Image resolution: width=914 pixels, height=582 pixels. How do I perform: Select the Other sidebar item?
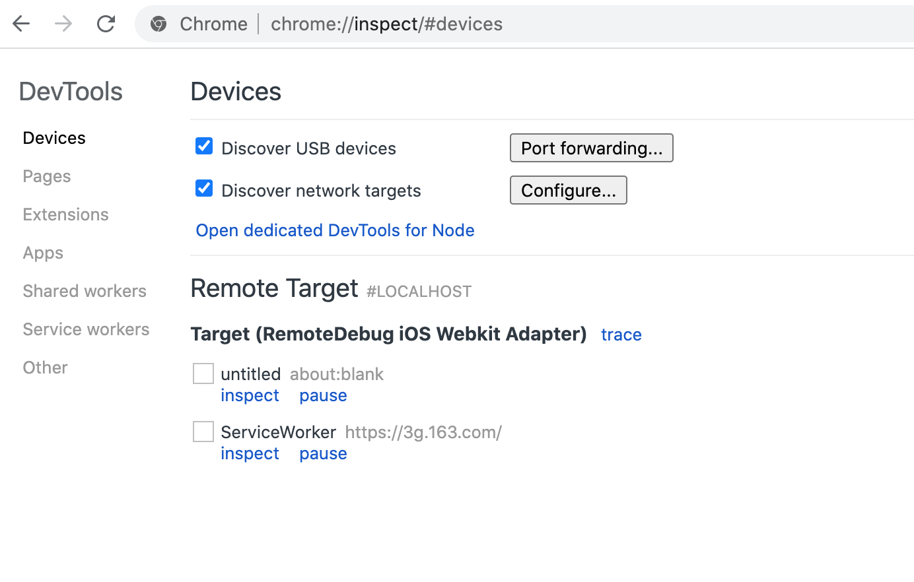[45, 368]
